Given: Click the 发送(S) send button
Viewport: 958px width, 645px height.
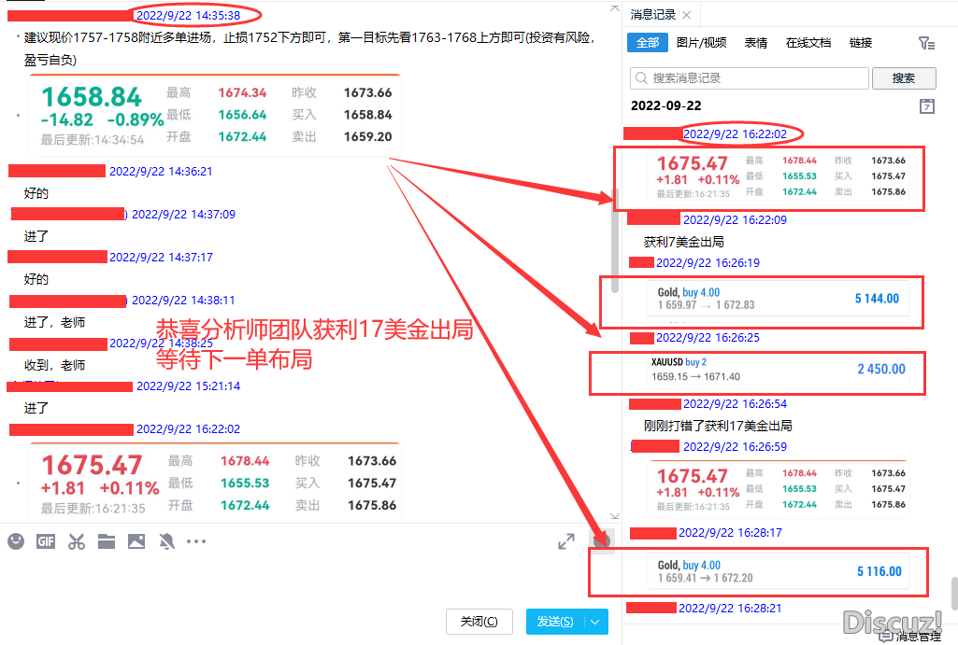Looking at the screenshot, I should tap(555, 622).
